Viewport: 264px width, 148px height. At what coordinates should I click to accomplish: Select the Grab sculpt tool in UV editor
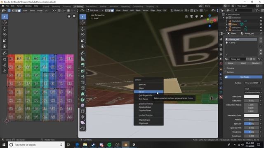[5, 59]
